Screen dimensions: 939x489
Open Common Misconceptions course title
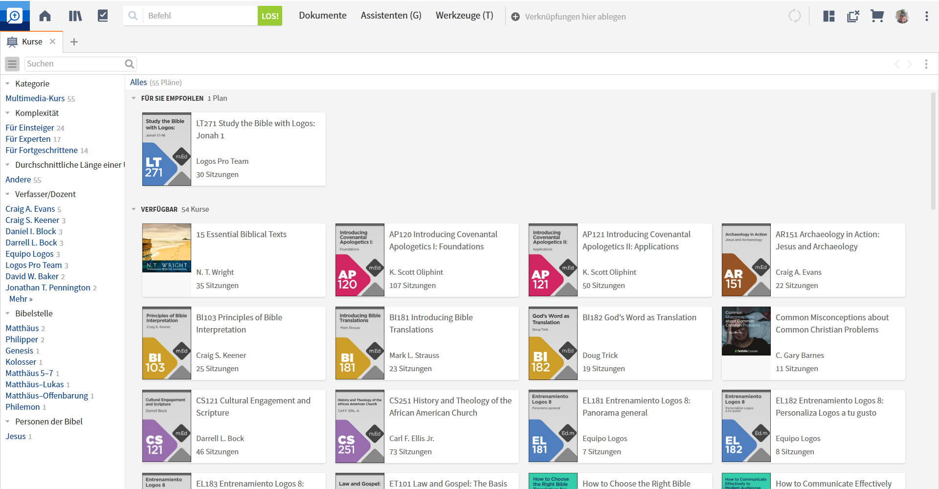[x=832, y=324]
